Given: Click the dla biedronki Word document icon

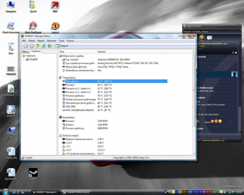Looking at the screenshot, I should pos(11,174).
